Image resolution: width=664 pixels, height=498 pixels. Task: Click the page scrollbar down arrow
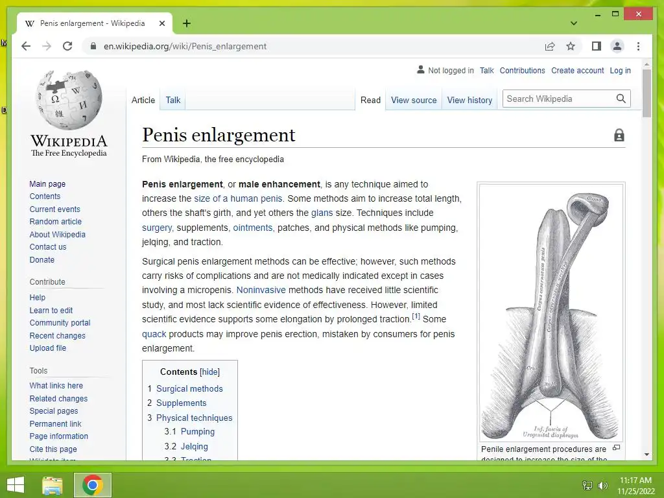pyautogui.click(x=646, y=455)
